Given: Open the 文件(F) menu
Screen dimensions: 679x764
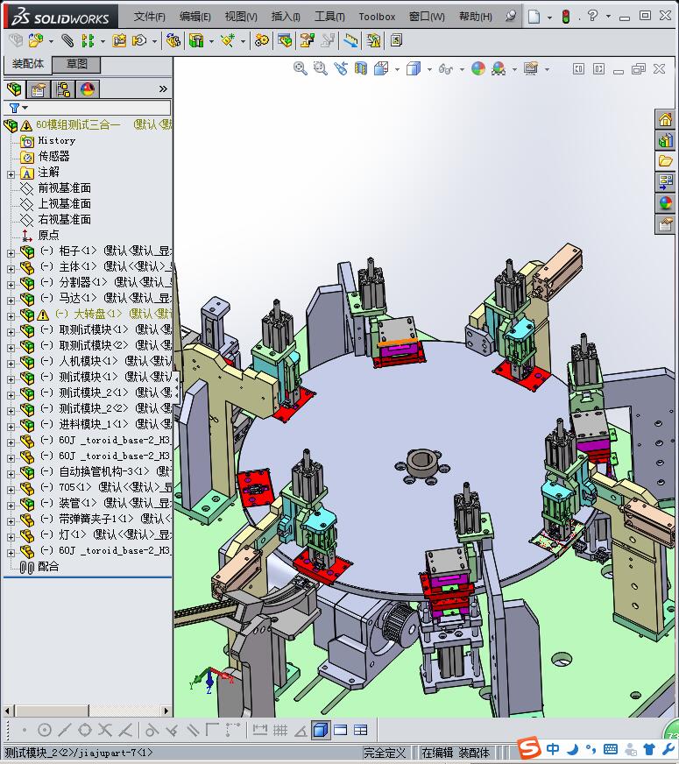Looking at the screenshot, I should [149, 17].
